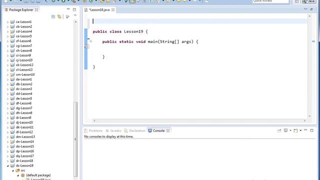Select the ci-Lesson9 project
The image size is (320, 180).
click(23, 55)
